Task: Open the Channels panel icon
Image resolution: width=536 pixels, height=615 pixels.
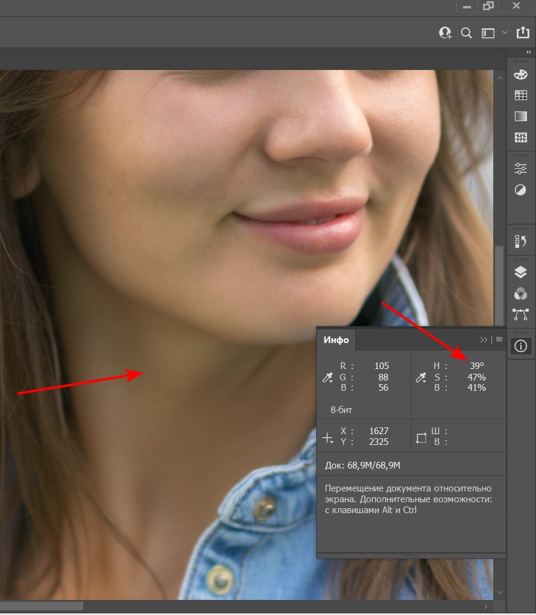Action: (x=521, y=294)
